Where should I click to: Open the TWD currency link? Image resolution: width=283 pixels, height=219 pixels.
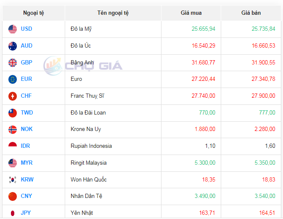pos(27,113)
